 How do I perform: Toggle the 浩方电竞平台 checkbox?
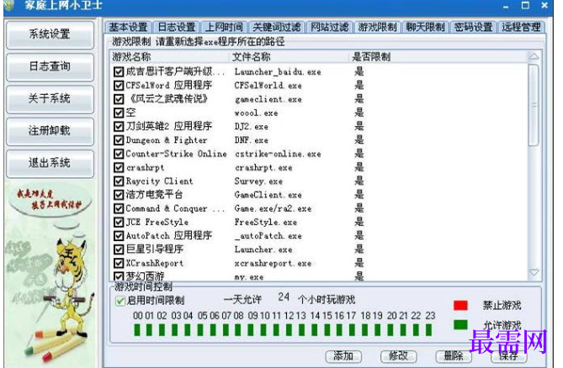tap(119, 195)
